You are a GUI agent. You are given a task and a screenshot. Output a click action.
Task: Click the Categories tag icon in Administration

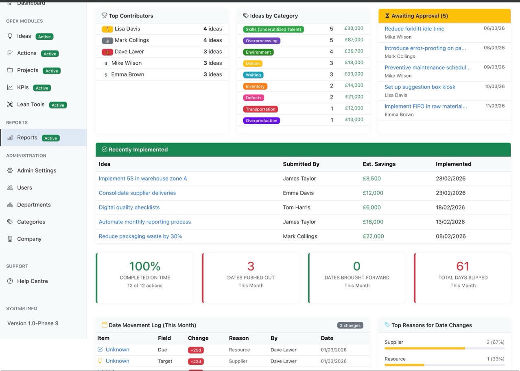[10, 222]
